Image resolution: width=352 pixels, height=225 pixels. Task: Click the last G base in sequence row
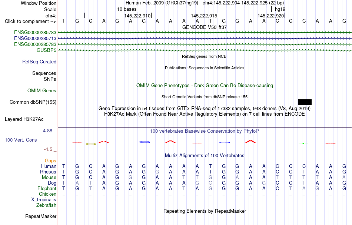point(344,21)
